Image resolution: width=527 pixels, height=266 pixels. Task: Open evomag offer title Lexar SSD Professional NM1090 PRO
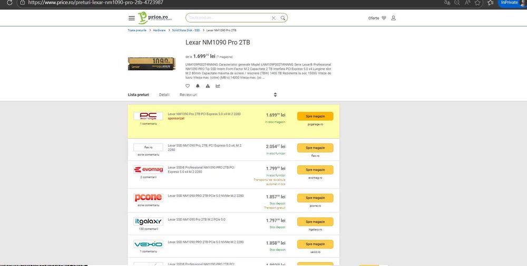[x=201, y=169]
